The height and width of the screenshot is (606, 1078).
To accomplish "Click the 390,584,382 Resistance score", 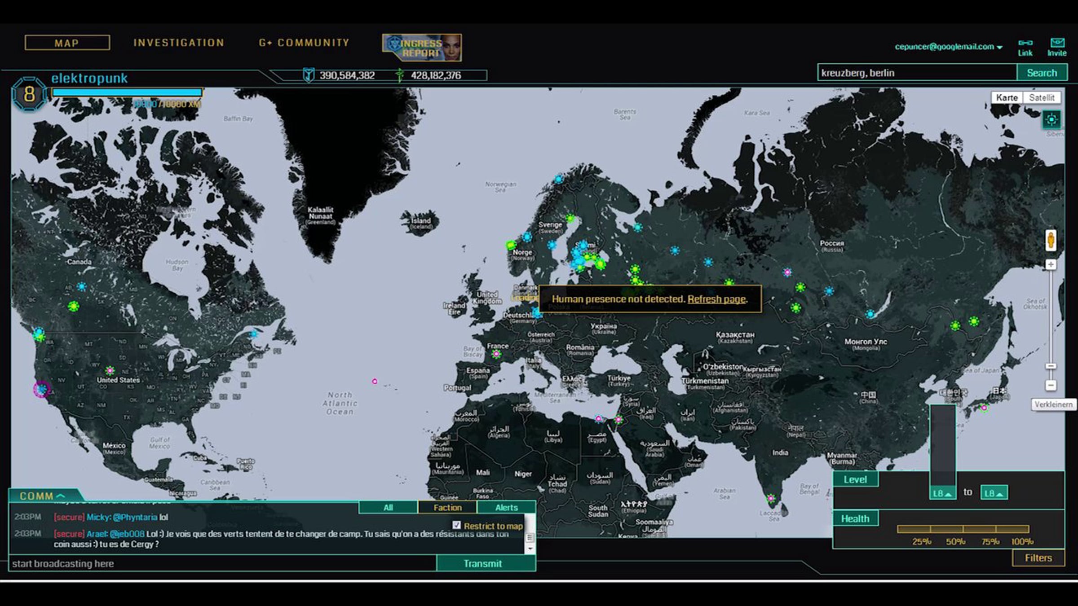I will click(347, 75).
